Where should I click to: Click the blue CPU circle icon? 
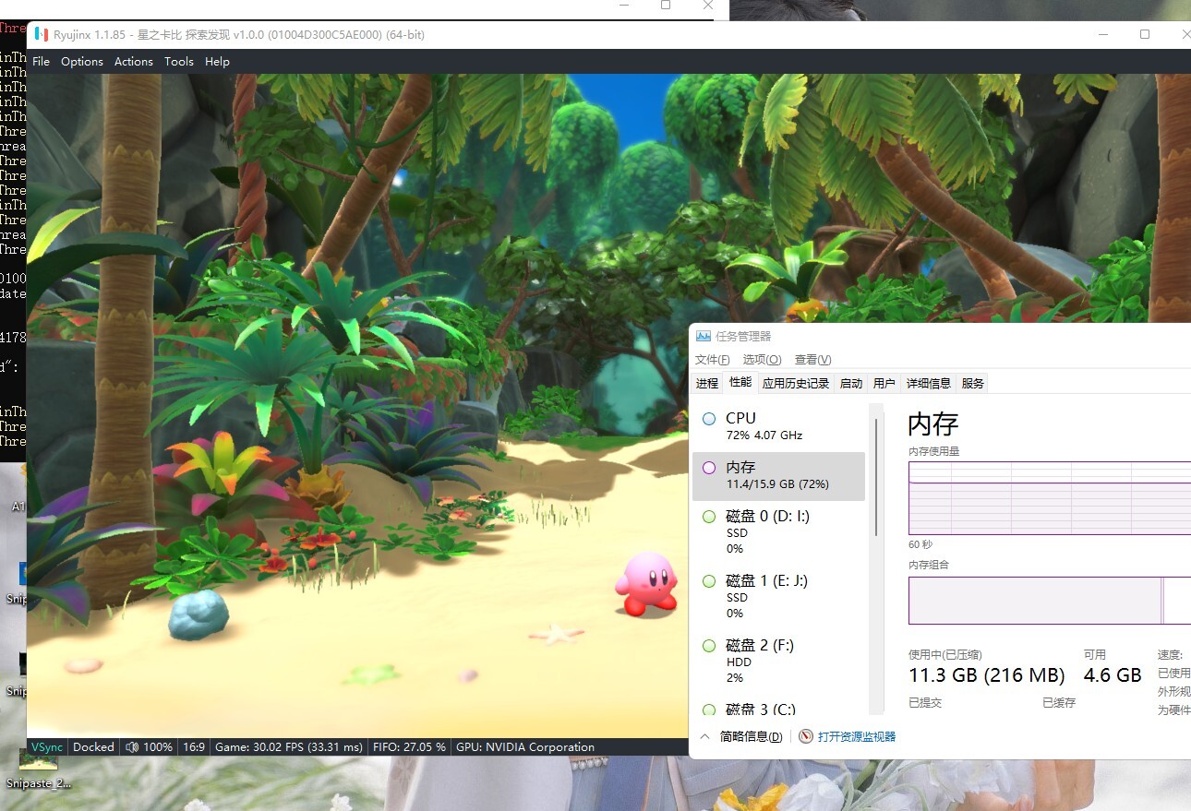pos(708,419)
